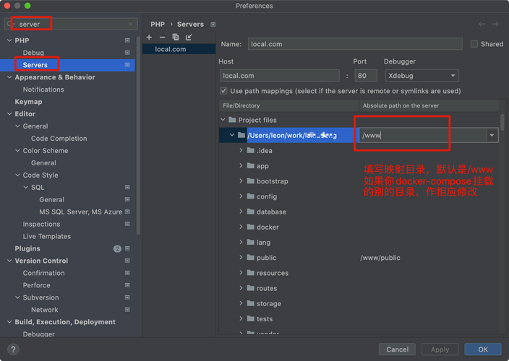Click the Name input field

(355, 44)
